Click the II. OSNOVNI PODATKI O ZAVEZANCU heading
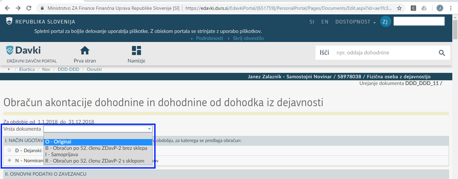The height and width of the screenshot is (179, 458). click(x=45, y=174)
